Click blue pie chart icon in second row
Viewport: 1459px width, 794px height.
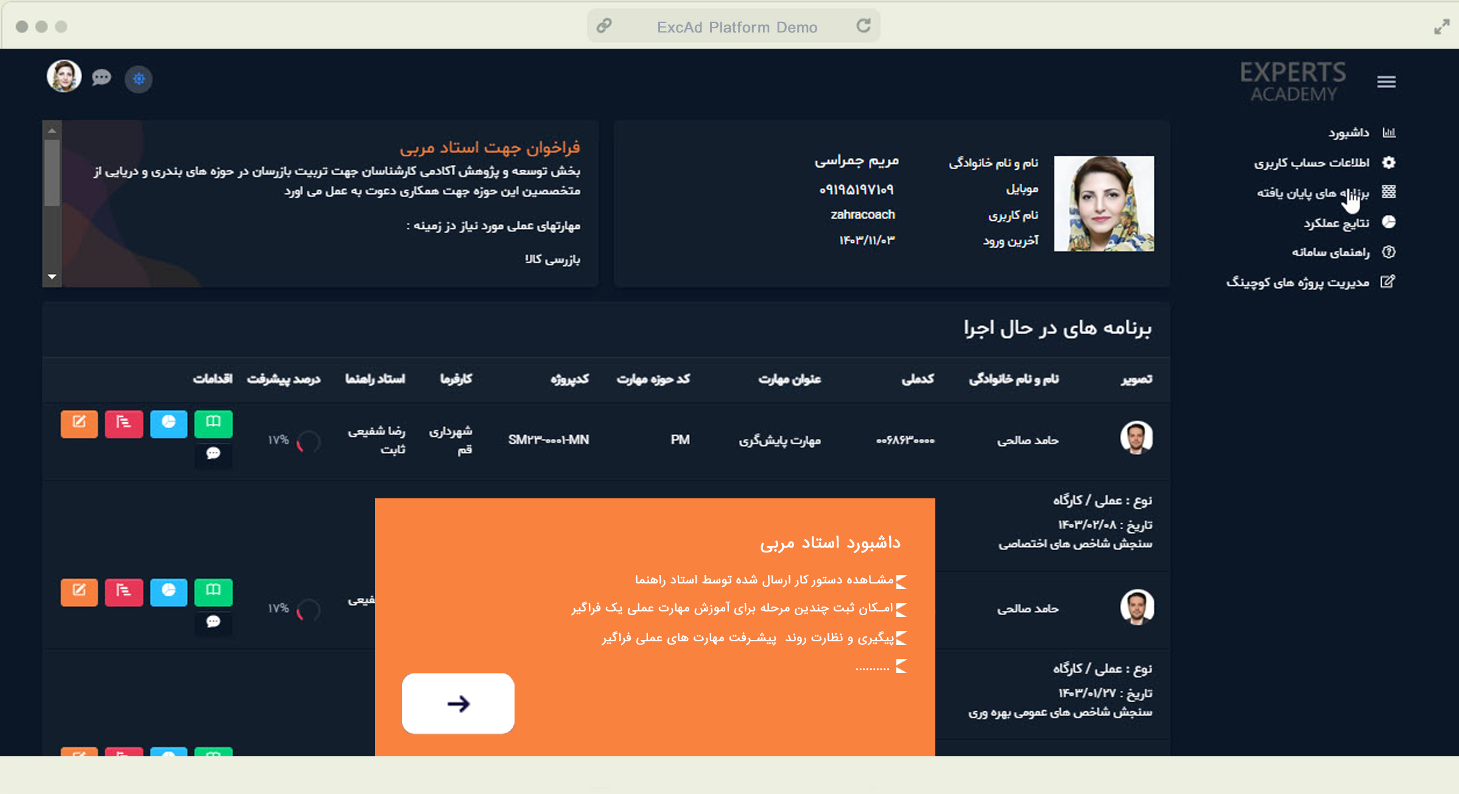click(169, 591)
